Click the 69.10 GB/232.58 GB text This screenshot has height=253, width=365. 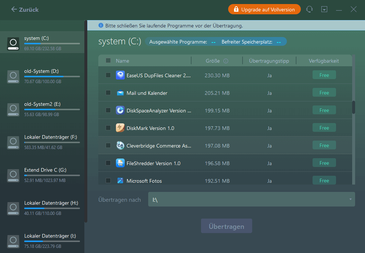pos(43,49)
